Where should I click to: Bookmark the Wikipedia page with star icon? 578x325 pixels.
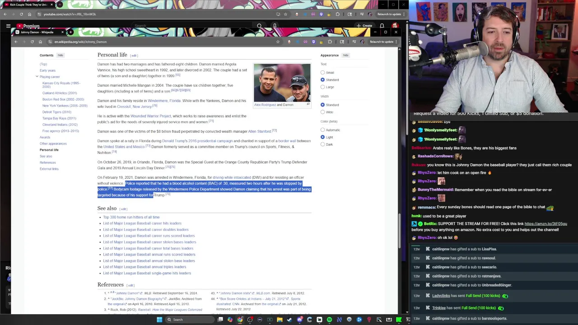coord(278,42)
